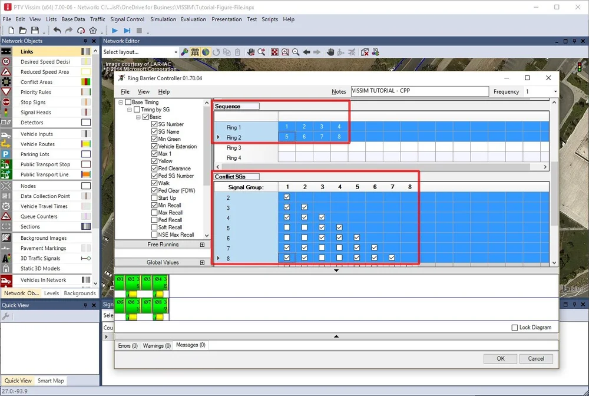Open the Select layout dropdown
This screenshot has height=396, width=589.
click(x=176, y=52)
